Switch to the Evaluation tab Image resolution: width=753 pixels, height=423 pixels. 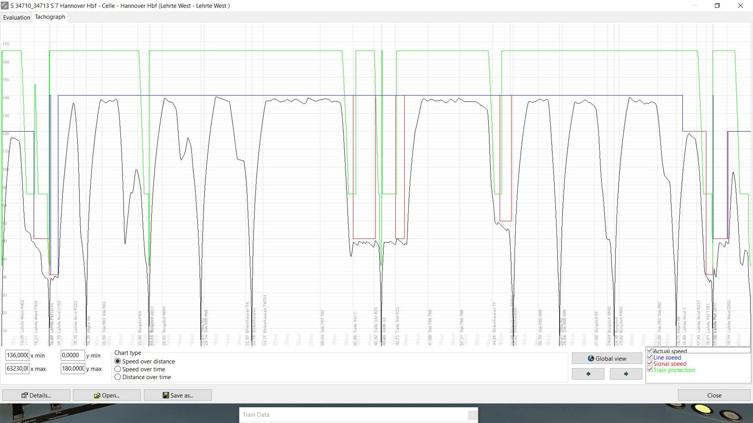point(17,17)
